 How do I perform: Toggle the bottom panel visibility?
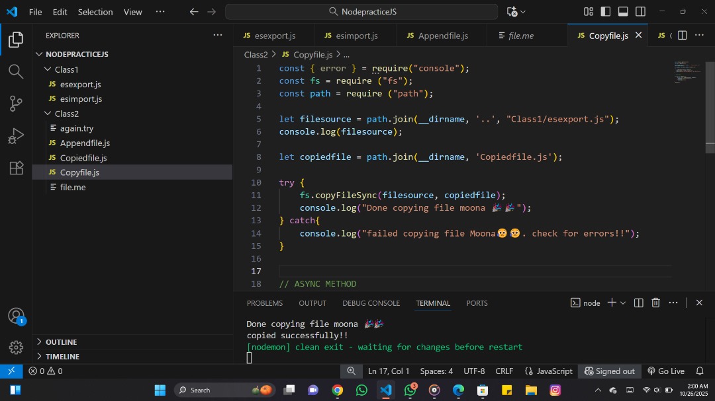pyautogui.click(x=623, y=12)
